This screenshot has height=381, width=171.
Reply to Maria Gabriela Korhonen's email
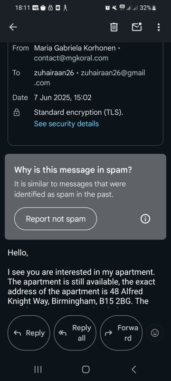29,333
